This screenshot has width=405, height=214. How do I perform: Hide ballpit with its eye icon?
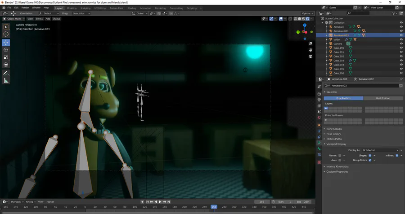[401, 39]
